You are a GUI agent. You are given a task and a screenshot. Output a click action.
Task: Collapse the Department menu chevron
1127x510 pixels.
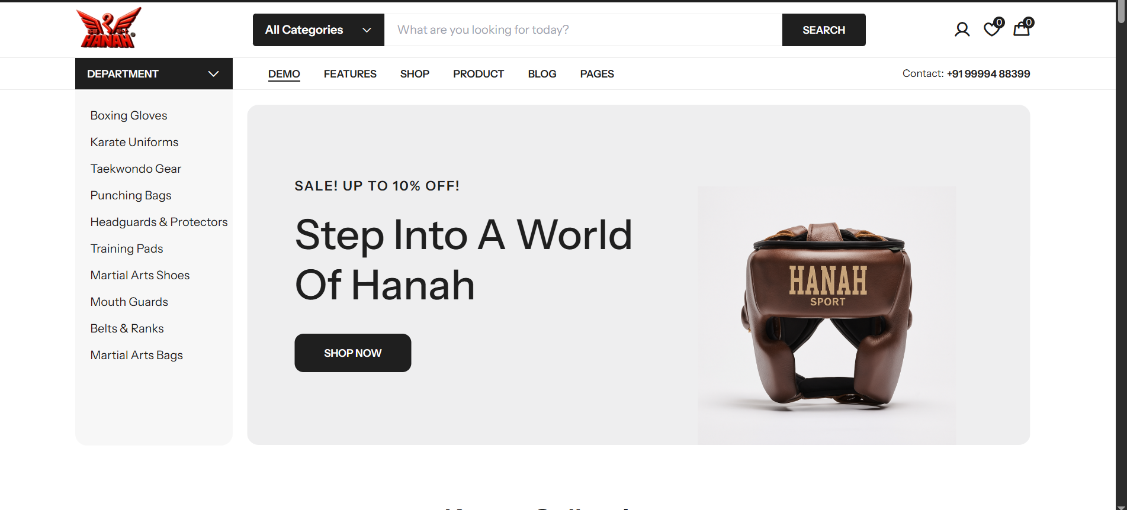[x=214, y=74]
